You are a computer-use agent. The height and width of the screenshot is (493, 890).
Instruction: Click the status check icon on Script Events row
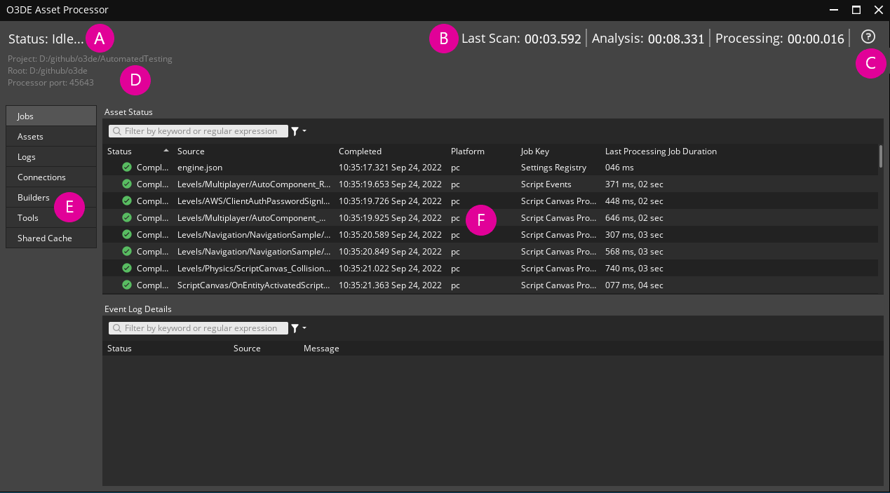[x=126, y=184]
